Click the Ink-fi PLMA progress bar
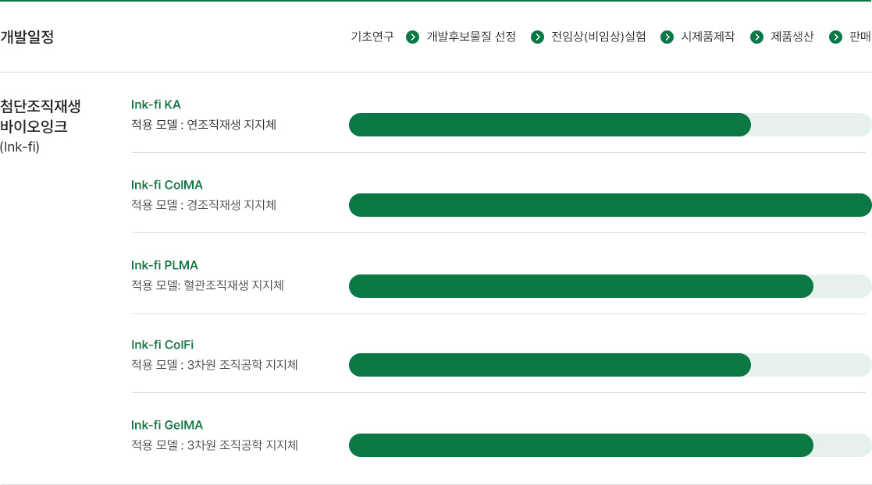Screen dimensions: 872x485 pyautogui.click(x=610, y=286)
